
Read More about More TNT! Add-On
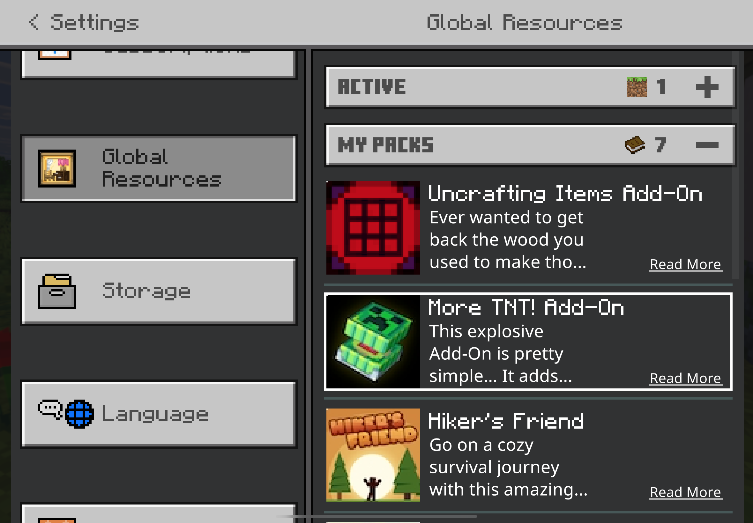[x=685, y=378]
